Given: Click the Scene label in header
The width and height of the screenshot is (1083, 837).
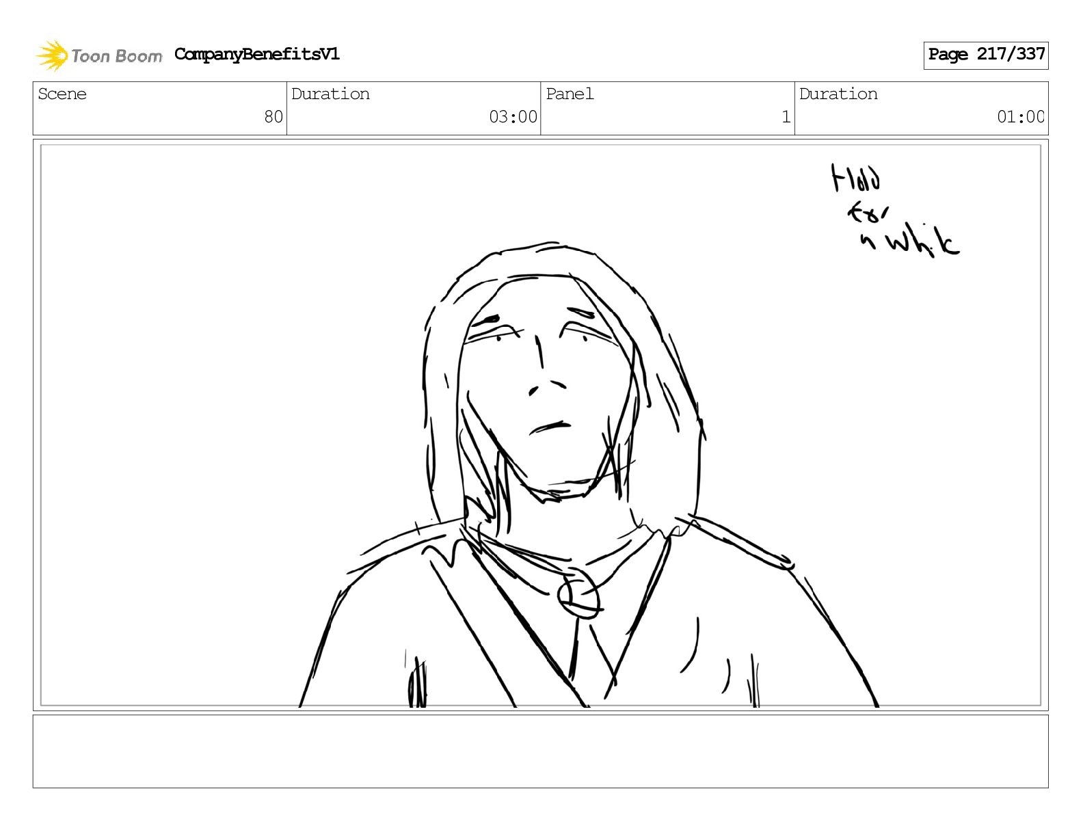Looking at the screenshot, I should [62, 94].
